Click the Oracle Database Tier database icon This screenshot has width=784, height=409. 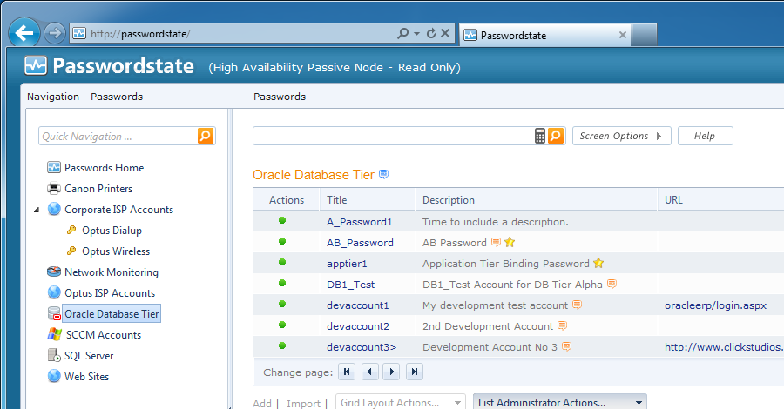(54, 313)
